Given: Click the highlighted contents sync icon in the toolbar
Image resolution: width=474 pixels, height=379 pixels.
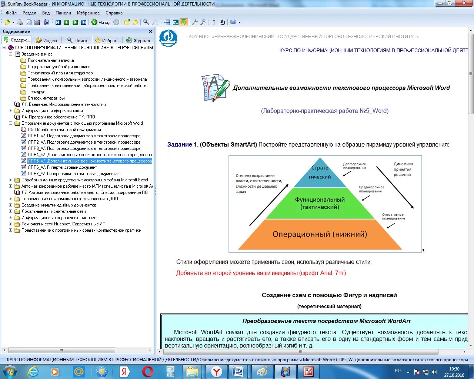Looking at the screenshot, I should click(184, 22).
